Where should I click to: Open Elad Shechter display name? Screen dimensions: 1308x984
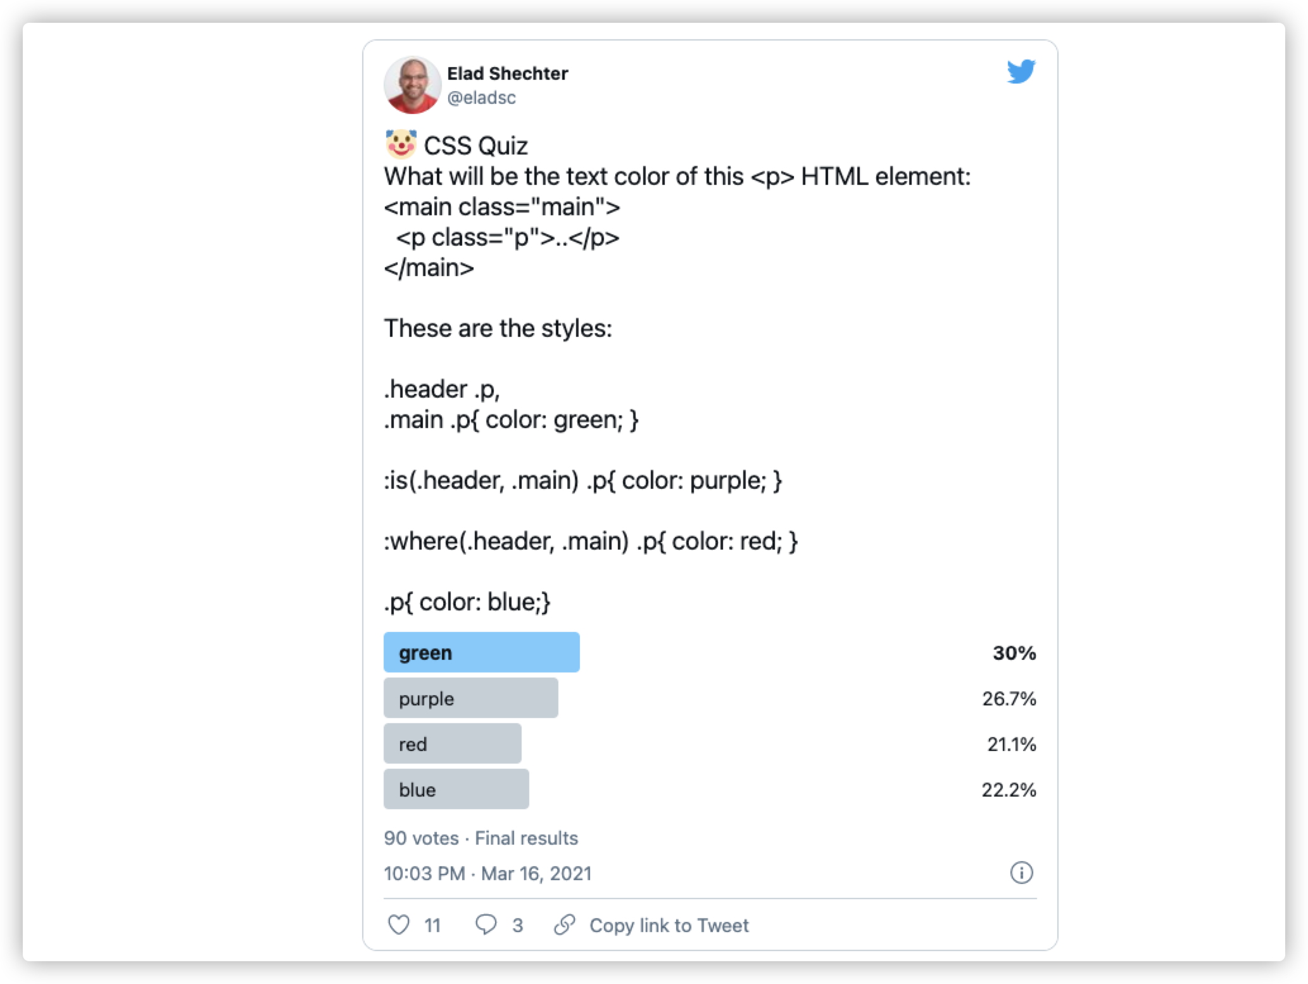507,73
